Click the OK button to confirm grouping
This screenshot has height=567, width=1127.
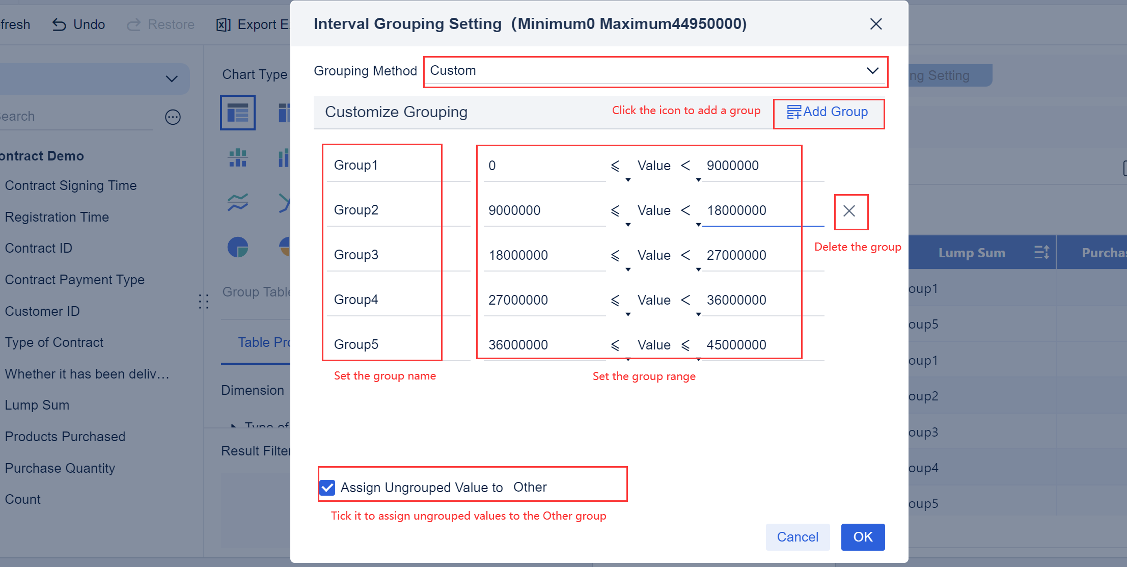tap(863, 537)
